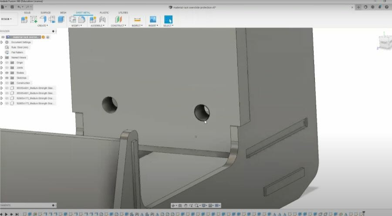Click the Offset Plane construct icon

coord(118,20)
